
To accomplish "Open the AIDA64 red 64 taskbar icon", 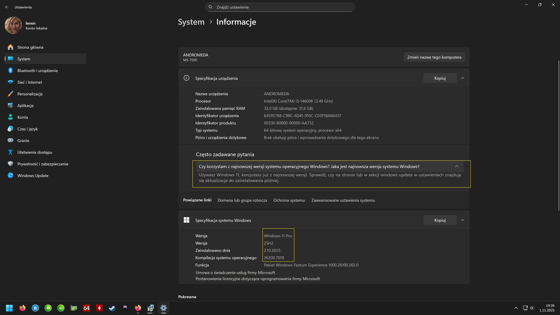I will pos(87,308).
